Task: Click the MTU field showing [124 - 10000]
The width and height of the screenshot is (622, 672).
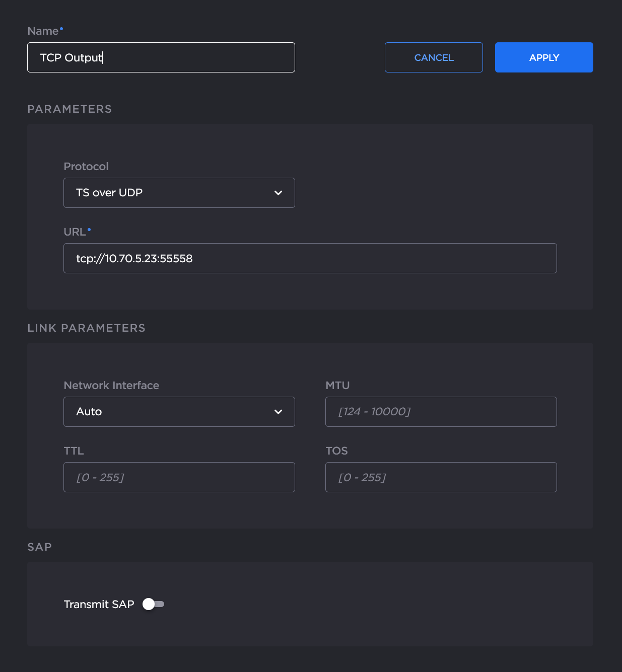Action: (x=441, y=412)
